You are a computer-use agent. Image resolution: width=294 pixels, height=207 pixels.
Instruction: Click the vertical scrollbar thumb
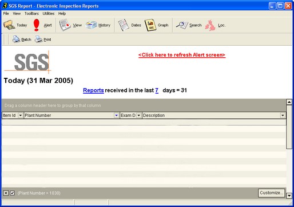289,127
